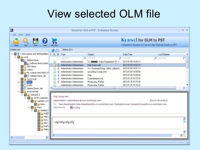
Task: Click the Deleted Items_olm trash icon under Drafts
Action: (25, 88)
